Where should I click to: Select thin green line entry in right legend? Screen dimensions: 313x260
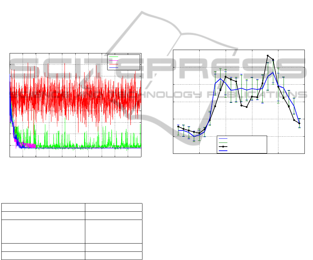(x=223, y=142)
